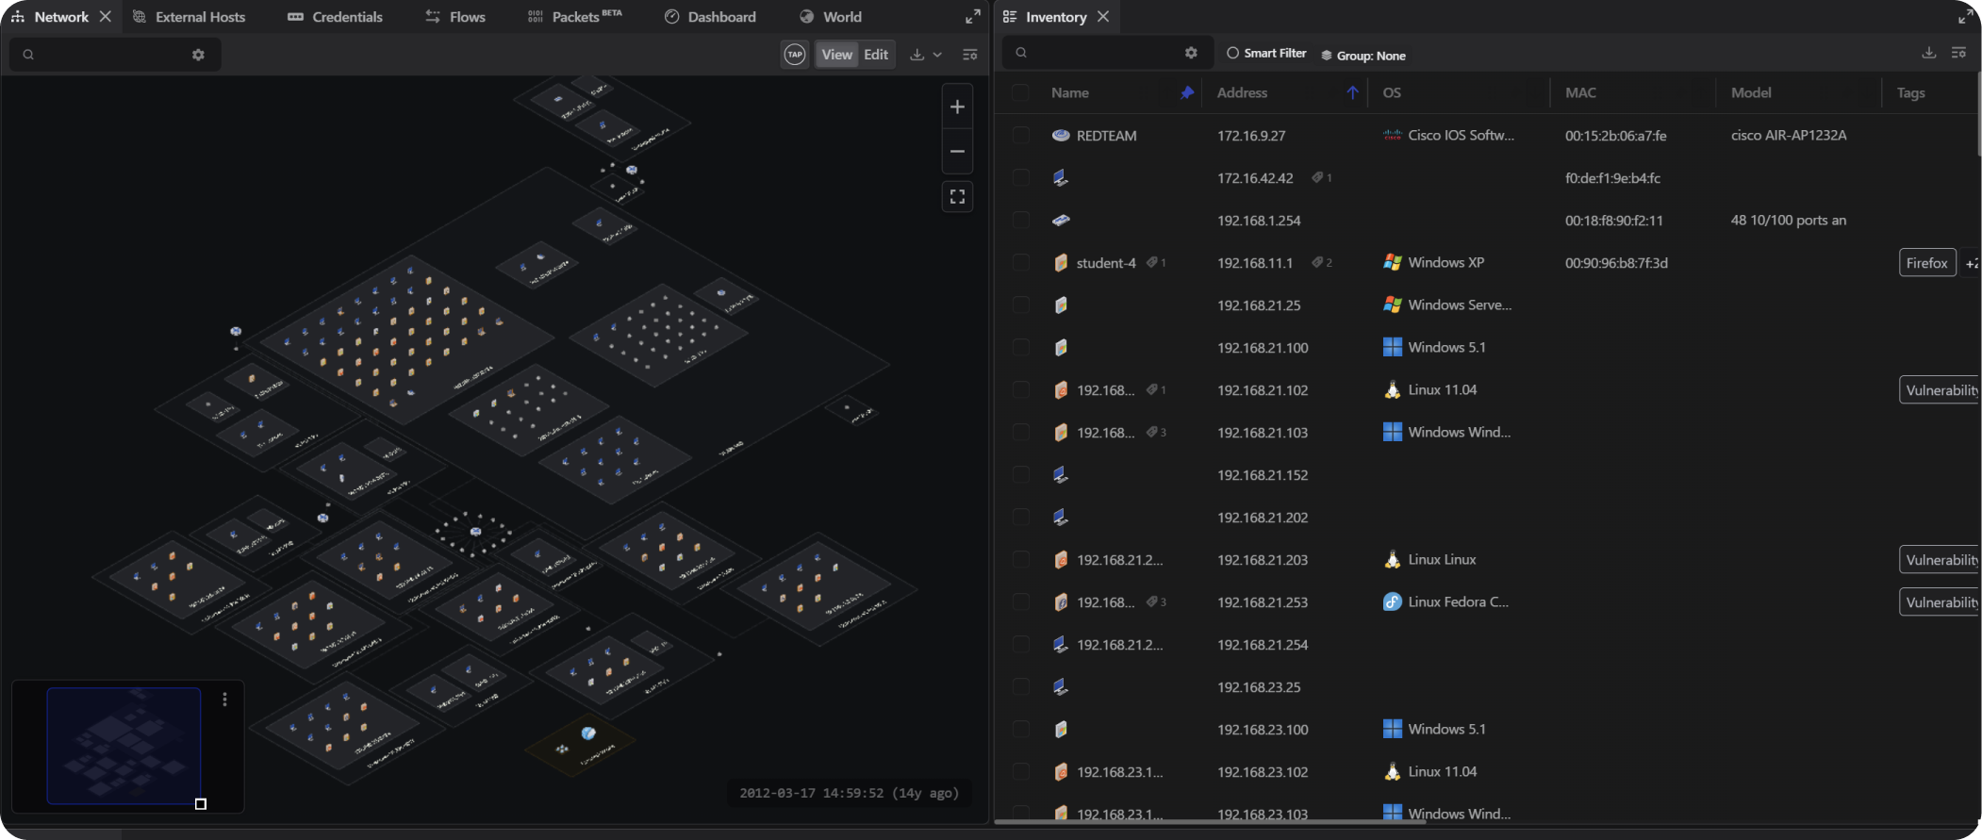
Task: Expand the Network panel to fullscreen
Action: [x=972, y=17]
